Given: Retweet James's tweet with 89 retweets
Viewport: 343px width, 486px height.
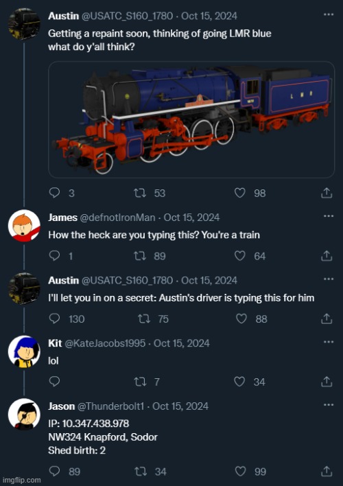Looking at the screenshot, I should click(140, 256).
